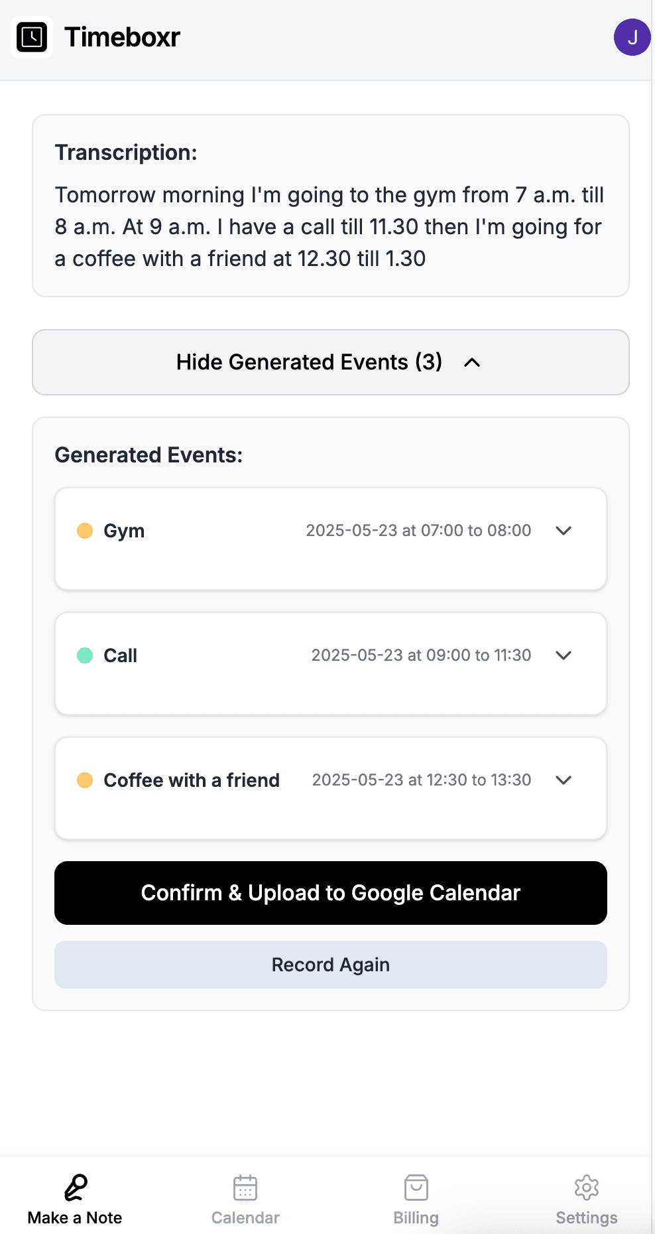Collapse the Hide Generated Events toggle

(x=330, y=362)
